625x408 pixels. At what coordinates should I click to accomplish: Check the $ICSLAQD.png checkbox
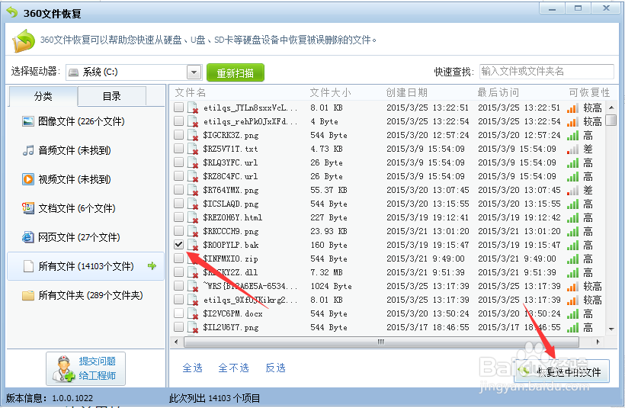(178, 204)
